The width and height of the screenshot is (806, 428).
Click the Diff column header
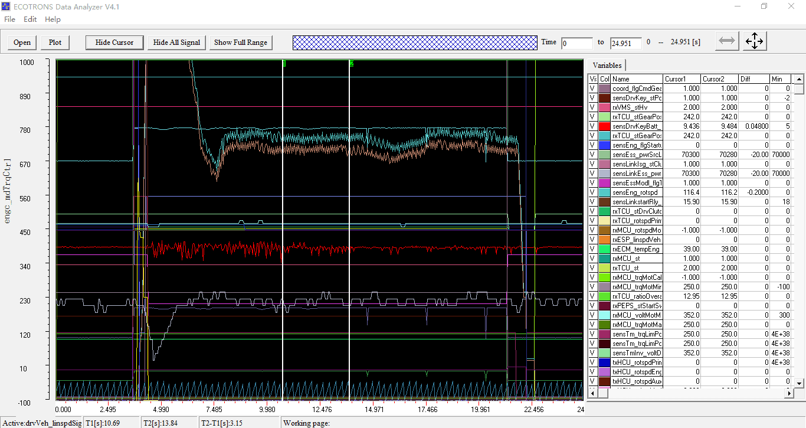[x=753, y=79]
